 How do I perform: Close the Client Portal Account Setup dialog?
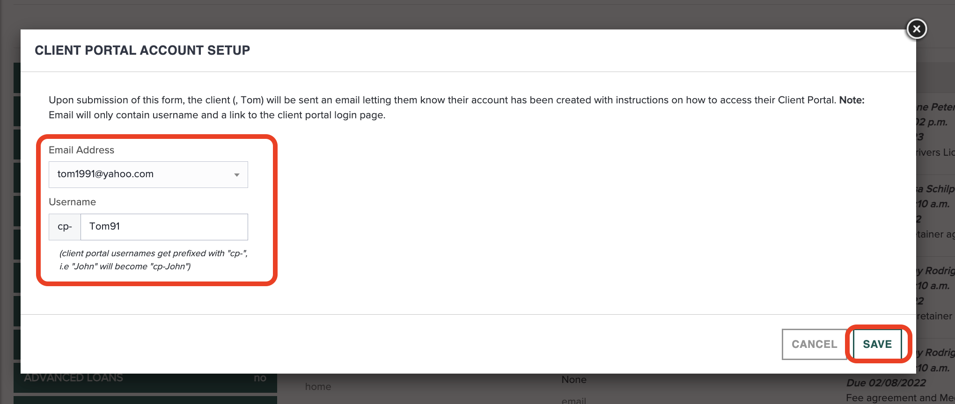917,29
